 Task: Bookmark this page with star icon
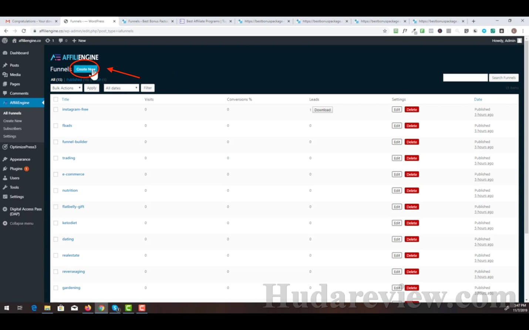385,31
